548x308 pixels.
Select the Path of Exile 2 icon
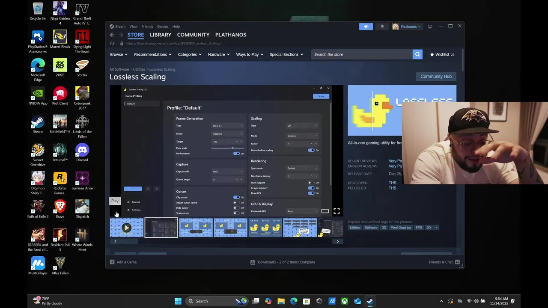point(38,209)
